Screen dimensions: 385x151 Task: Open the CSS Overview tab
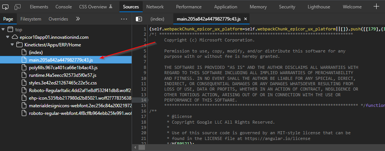click(96, 7)
